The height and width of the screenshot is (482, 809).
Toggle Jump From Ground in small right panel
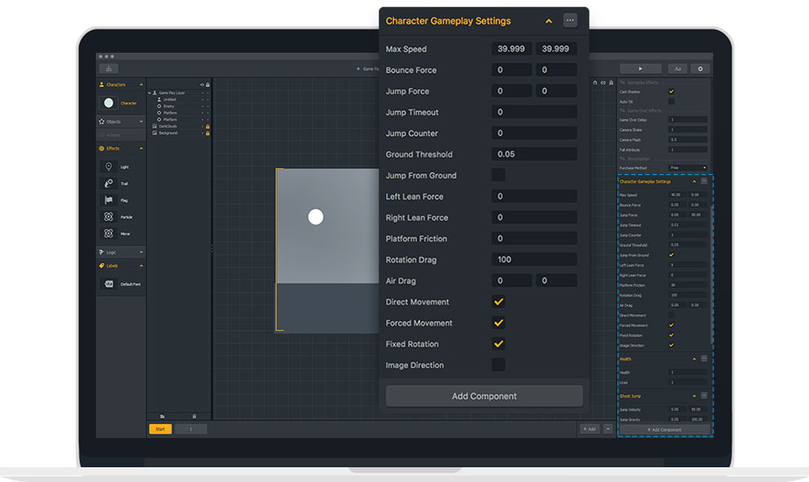point(671,255)
